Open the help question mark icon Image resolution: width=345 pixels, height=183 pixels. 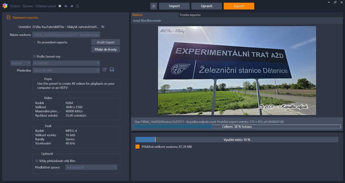click(60, 6)
